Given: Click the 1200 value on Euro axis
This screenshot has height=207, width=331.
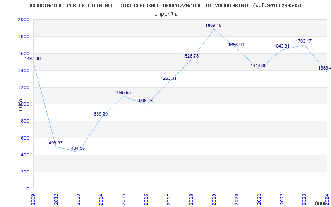Looking at the screenshot, I should tap(24, 87).
